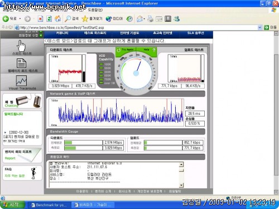The height and width of the screenshot is (209, 279).
Task: Open the 커뮤니티 navigation tab
Action: (62, 33)
